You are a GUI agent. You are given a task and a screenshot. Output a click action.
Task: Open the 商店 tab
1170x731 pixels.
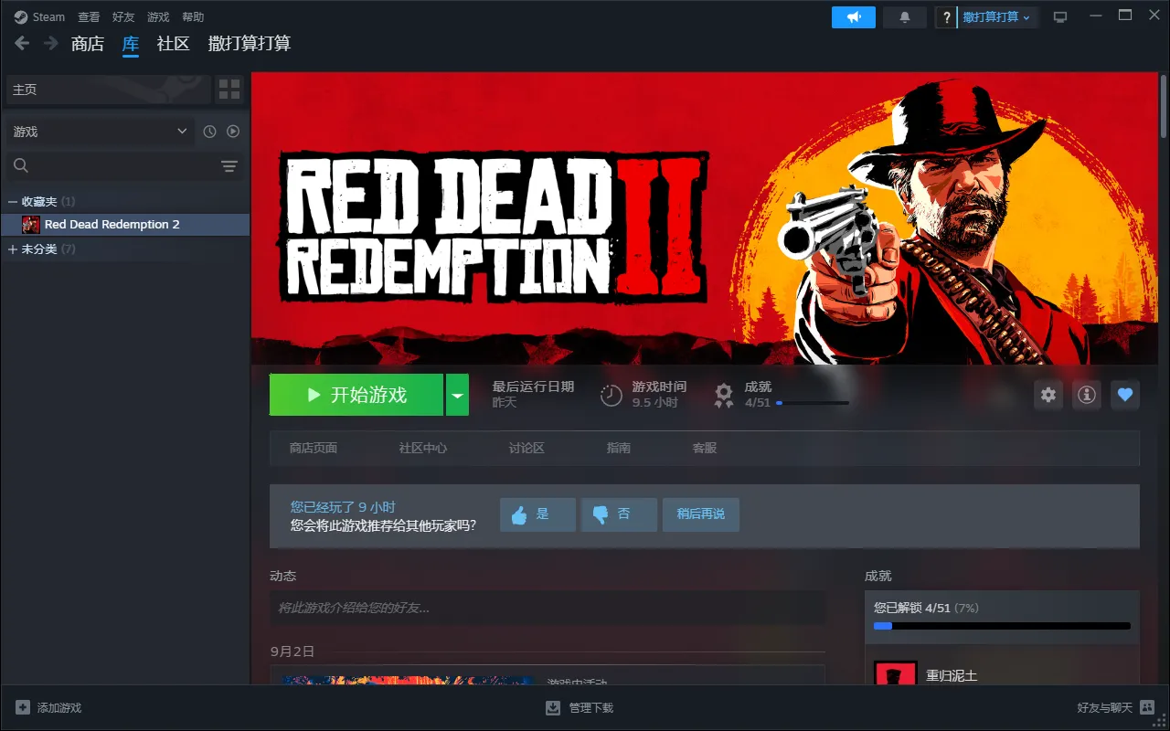pos(88,44)
